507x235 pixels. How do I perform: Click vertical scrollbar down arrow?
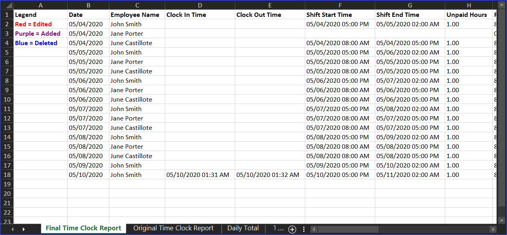(x=501, y=221)
